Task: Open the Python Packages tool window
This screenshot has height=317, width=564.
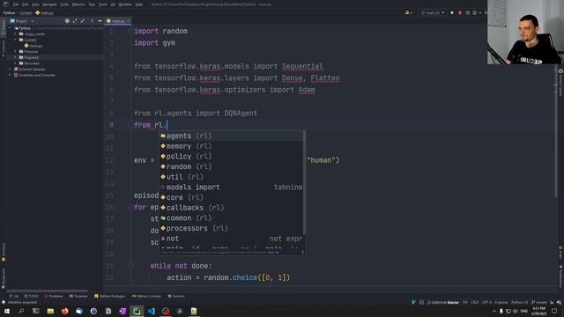Action: point(109,296)
